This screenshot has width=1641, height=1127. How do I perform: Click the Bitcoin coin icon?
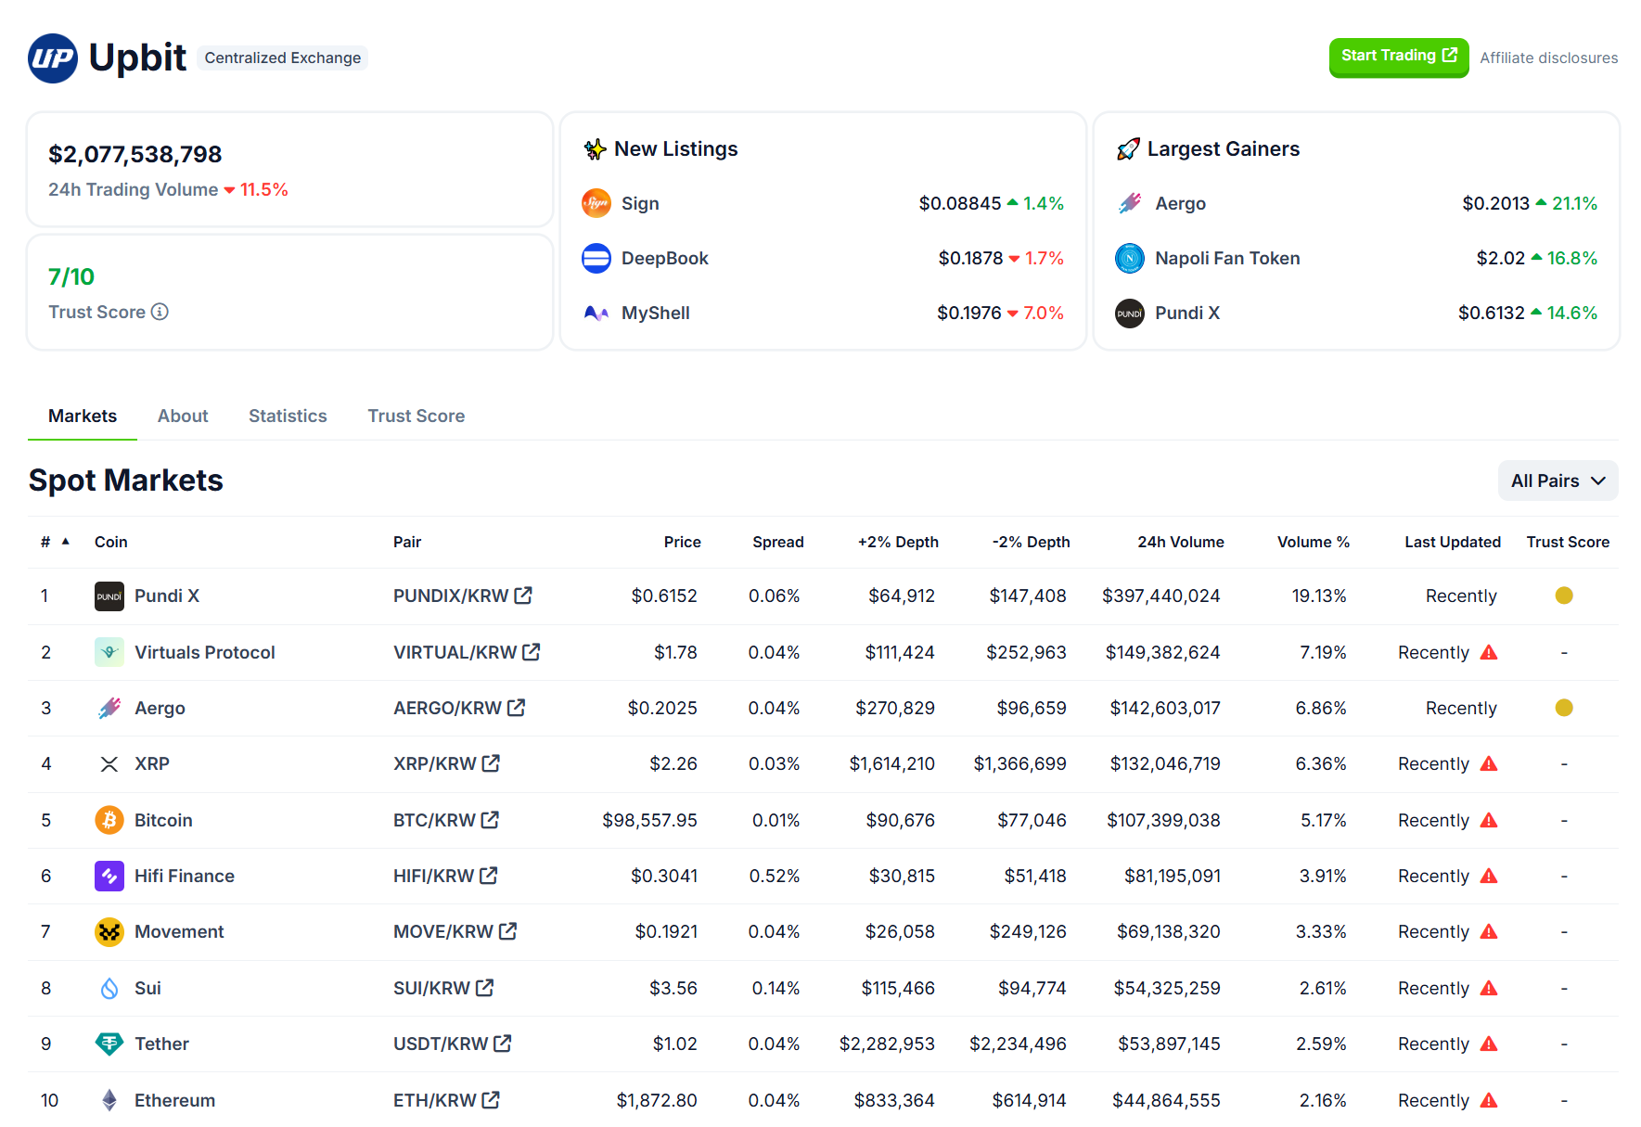pos(109,820)
